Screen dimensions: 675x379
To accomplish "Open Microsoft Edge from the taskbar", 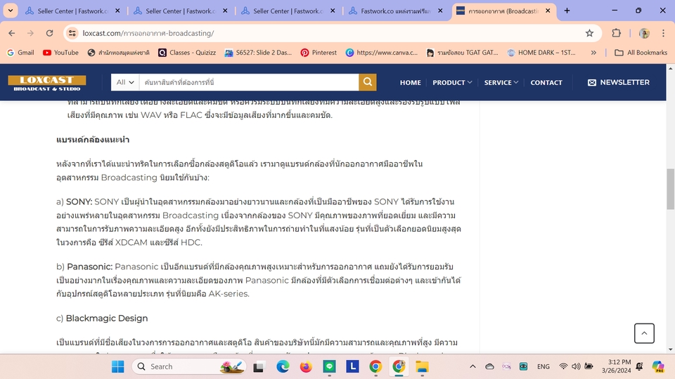I will coord(283,366).
